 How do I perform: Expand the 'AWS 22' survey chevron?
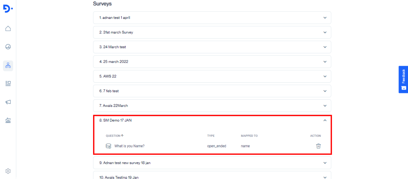click(325, 76)
